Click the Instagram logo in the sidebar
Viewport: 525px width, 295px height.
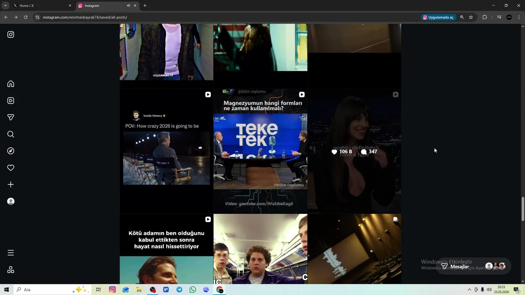click(x=11, y=34)
